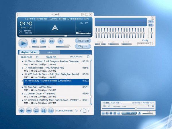The width and height of the screenshot is (172, 129).
Task: Click the minus remove files button
Action: (29, 111)
